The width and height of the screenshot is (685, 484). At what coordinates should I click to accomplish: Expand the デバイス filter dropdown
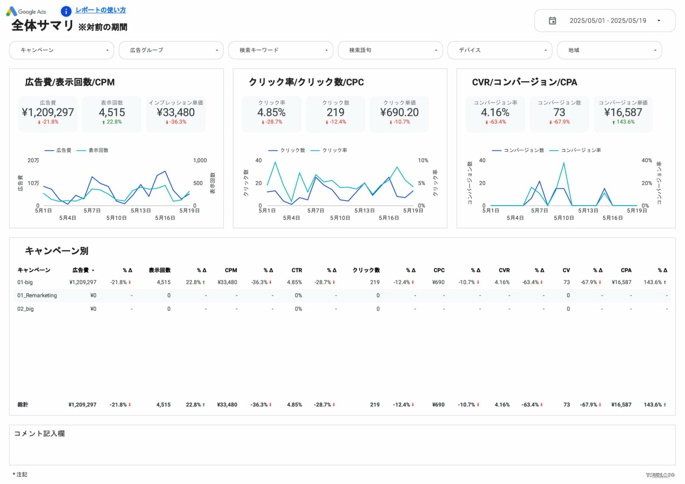click(500, 50)
